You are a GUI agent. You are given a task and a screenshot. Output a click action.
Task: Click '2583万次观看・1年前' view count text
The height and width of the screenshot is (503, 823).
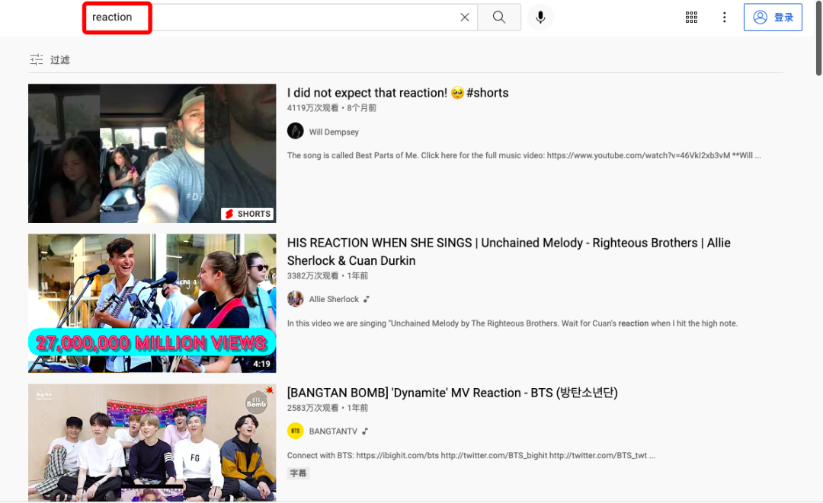tap(328, 408)
